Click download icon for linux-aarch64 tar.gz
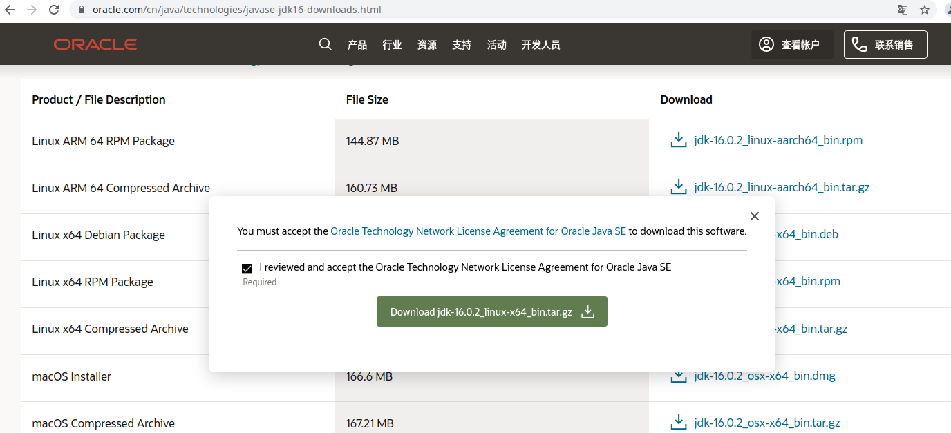951x433 pixels. pos(678,186)
